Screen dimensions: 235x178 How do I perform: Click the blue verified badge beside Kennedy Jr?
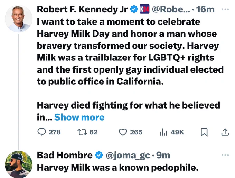point(134,9)
